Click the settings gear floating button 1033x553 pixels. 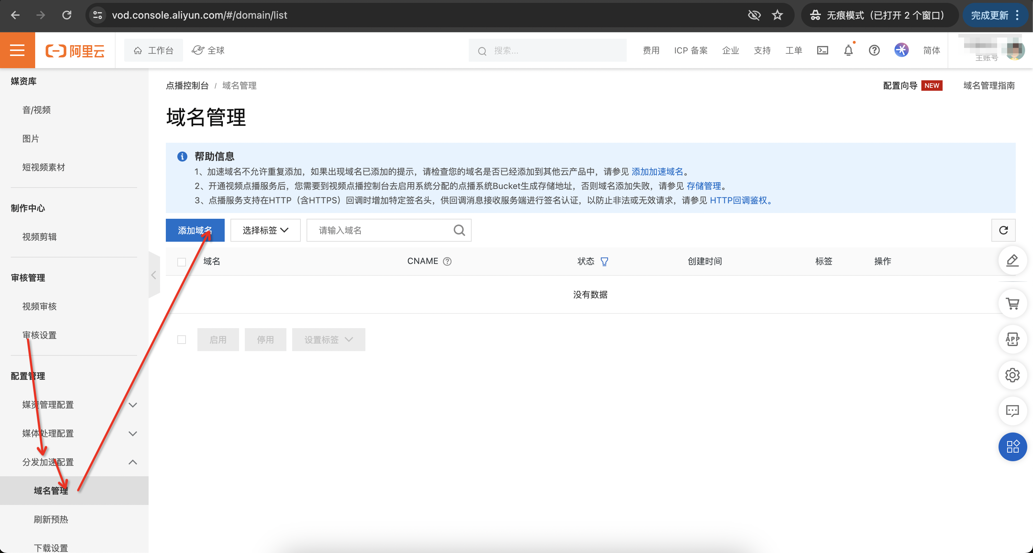click(x=1013, y=375)
